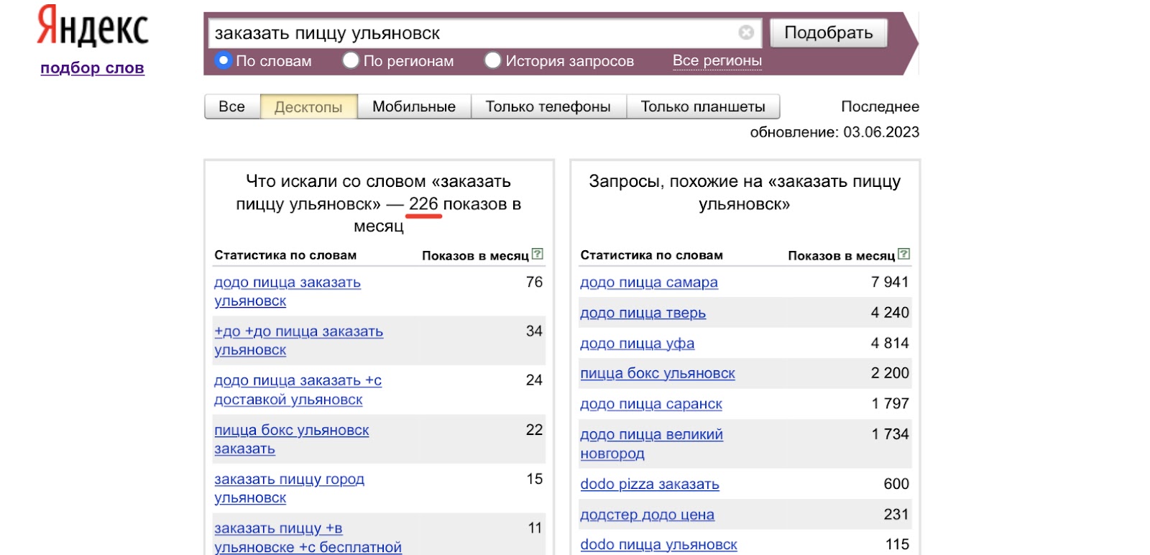Open додо пицца великий новгород link
1150x555 pixels.
point(652,444)
